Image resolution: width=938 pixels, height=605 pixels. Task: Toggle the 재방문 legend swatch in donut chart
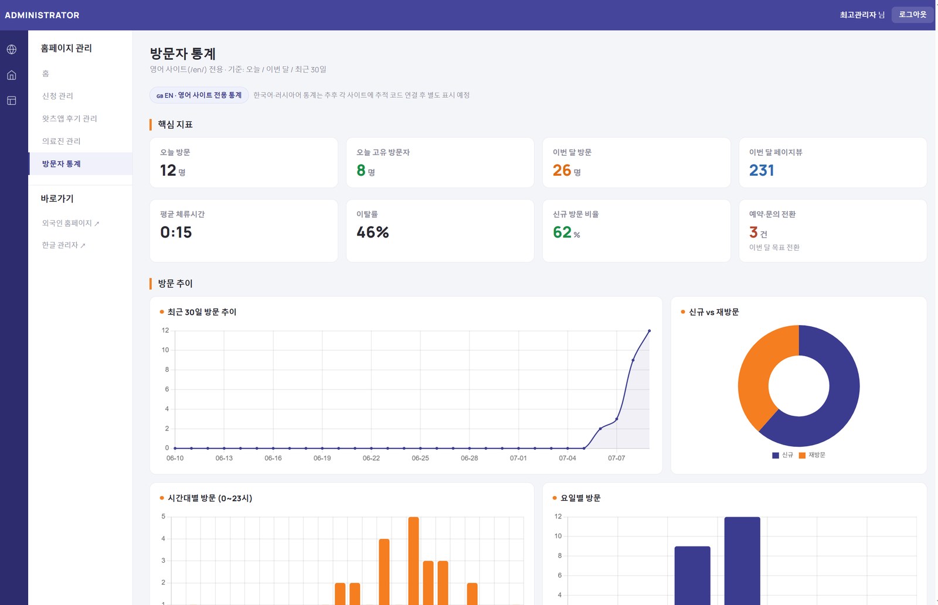[802, 455]
